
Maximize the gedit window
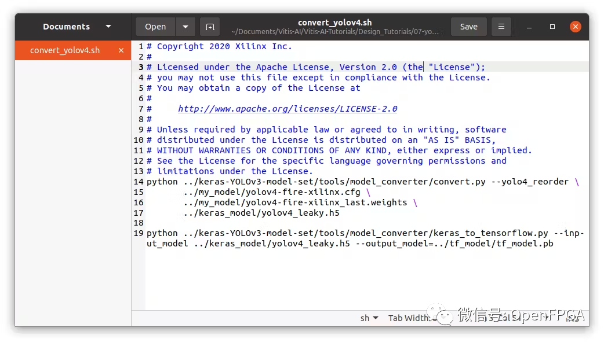[x=552, y=27]
